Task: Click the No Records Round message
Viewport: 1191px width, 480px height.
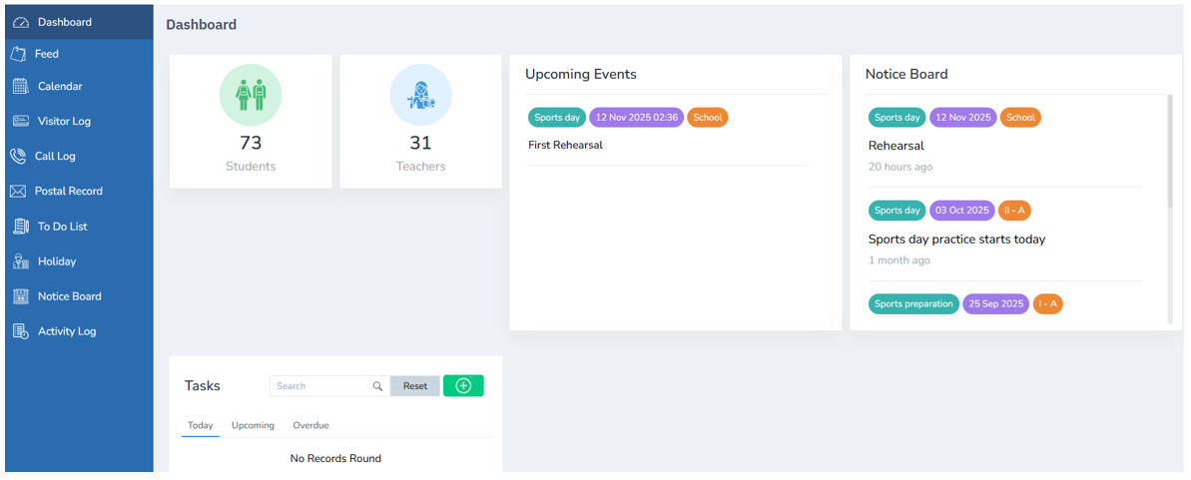Action: (335, 459)
